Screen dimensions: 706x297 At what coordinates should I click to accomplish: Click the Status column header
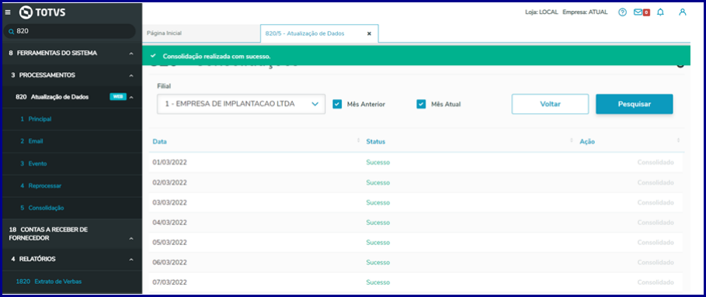(x=375, y=142)
